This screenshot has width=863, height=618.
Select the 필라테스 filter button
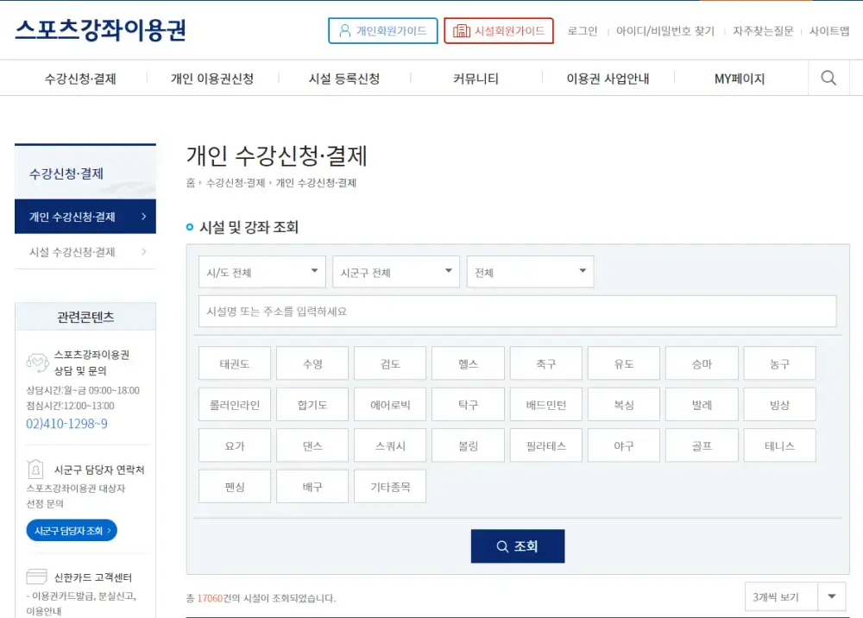(x=545, y=445)
